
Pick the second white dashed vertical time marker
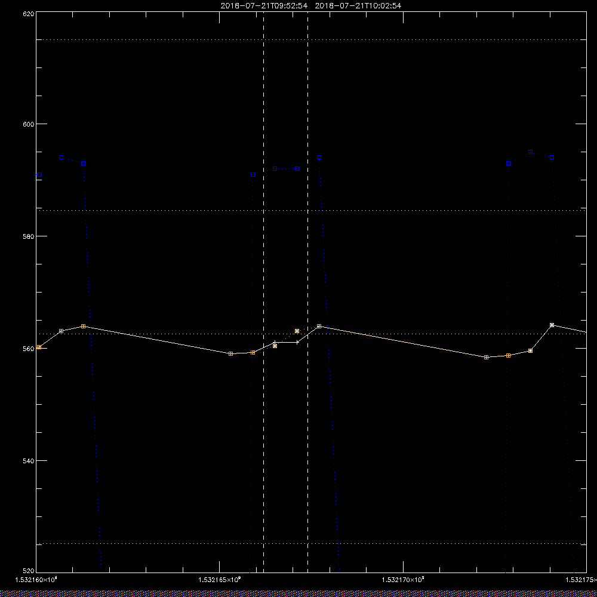(307, 292)
